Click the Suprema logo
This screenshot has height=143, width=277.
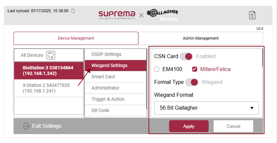tap(117, 15)
